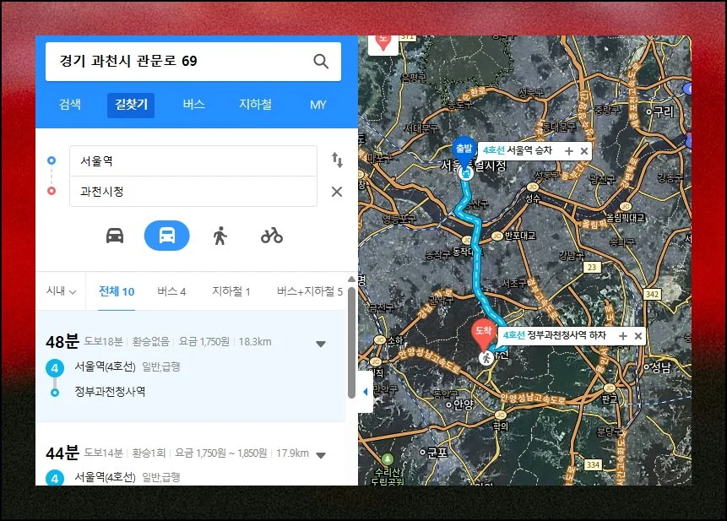Select public transit bus mode
Screen dimensions: 727x521
click(167, 236)
